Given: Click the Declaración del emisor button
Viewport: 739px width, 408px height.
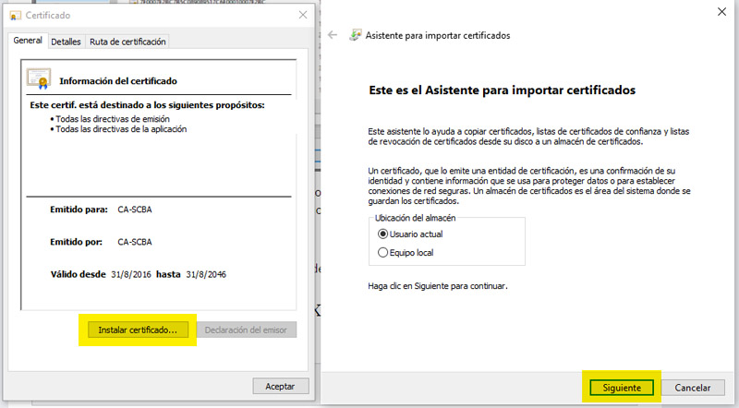Looking at the screenshot, I should pyautogui.click(x=245, y=330).
